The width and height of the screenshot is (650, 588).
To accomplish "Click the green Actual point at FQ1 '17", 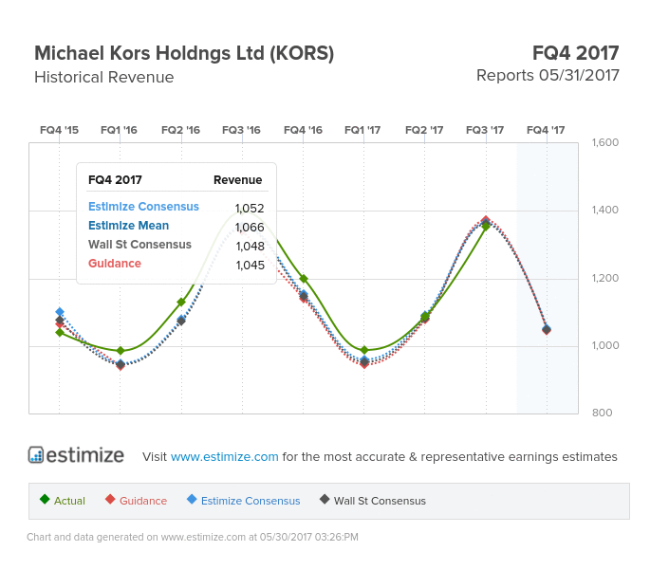I will pos(364,350).
